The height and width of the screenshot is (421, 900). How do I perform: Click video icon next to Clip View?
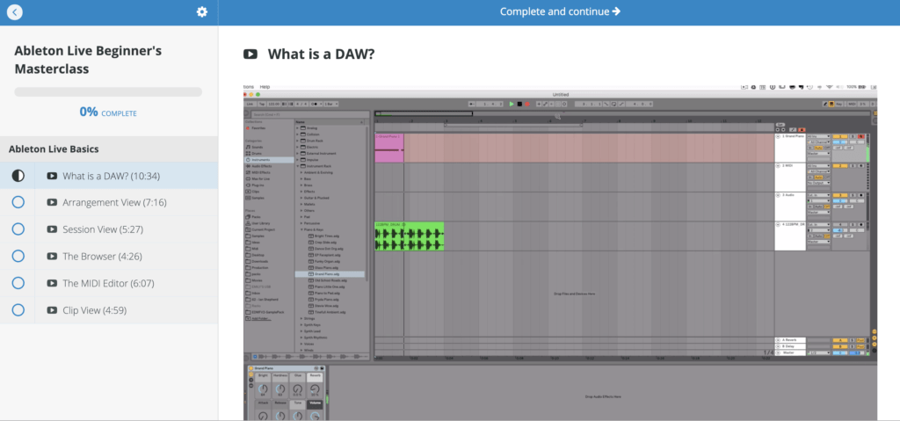[52, 310]
